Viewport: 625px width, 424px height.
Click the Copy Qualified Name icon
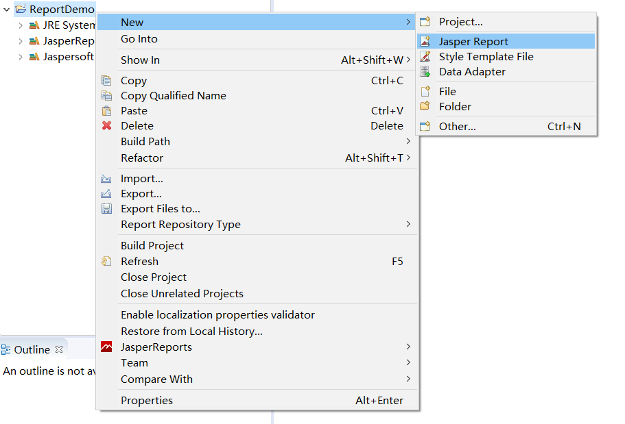106,96
